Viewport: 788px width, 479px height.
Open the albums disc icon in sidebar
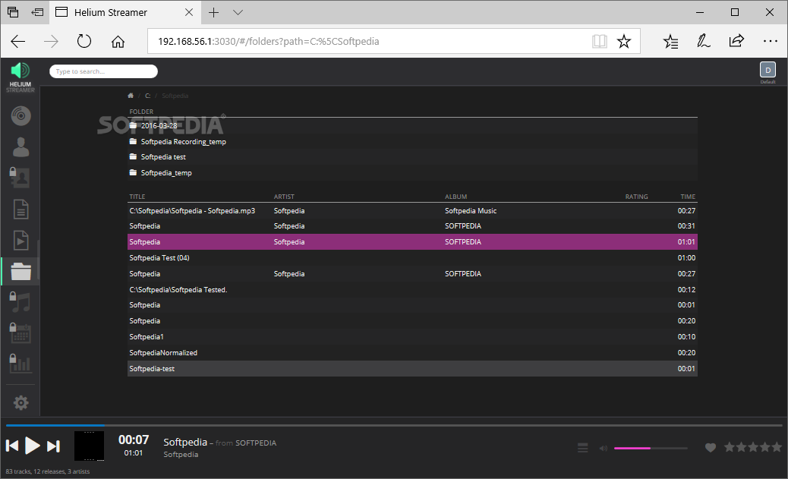click(20, 115)
